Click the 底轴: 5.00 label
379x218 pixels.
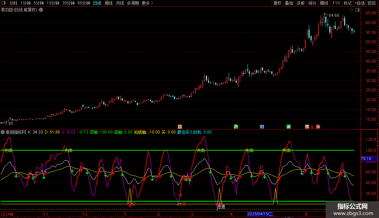point(123,132)
